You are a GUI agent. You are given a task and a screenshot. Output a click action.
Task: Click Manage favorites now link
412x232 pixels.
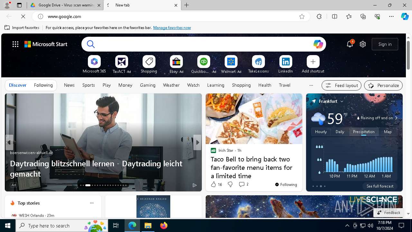172,28
